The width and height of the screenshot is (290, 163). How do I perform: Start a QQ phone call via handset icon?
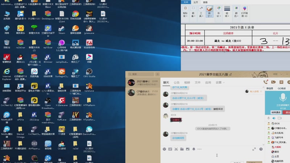coord(266,82)
